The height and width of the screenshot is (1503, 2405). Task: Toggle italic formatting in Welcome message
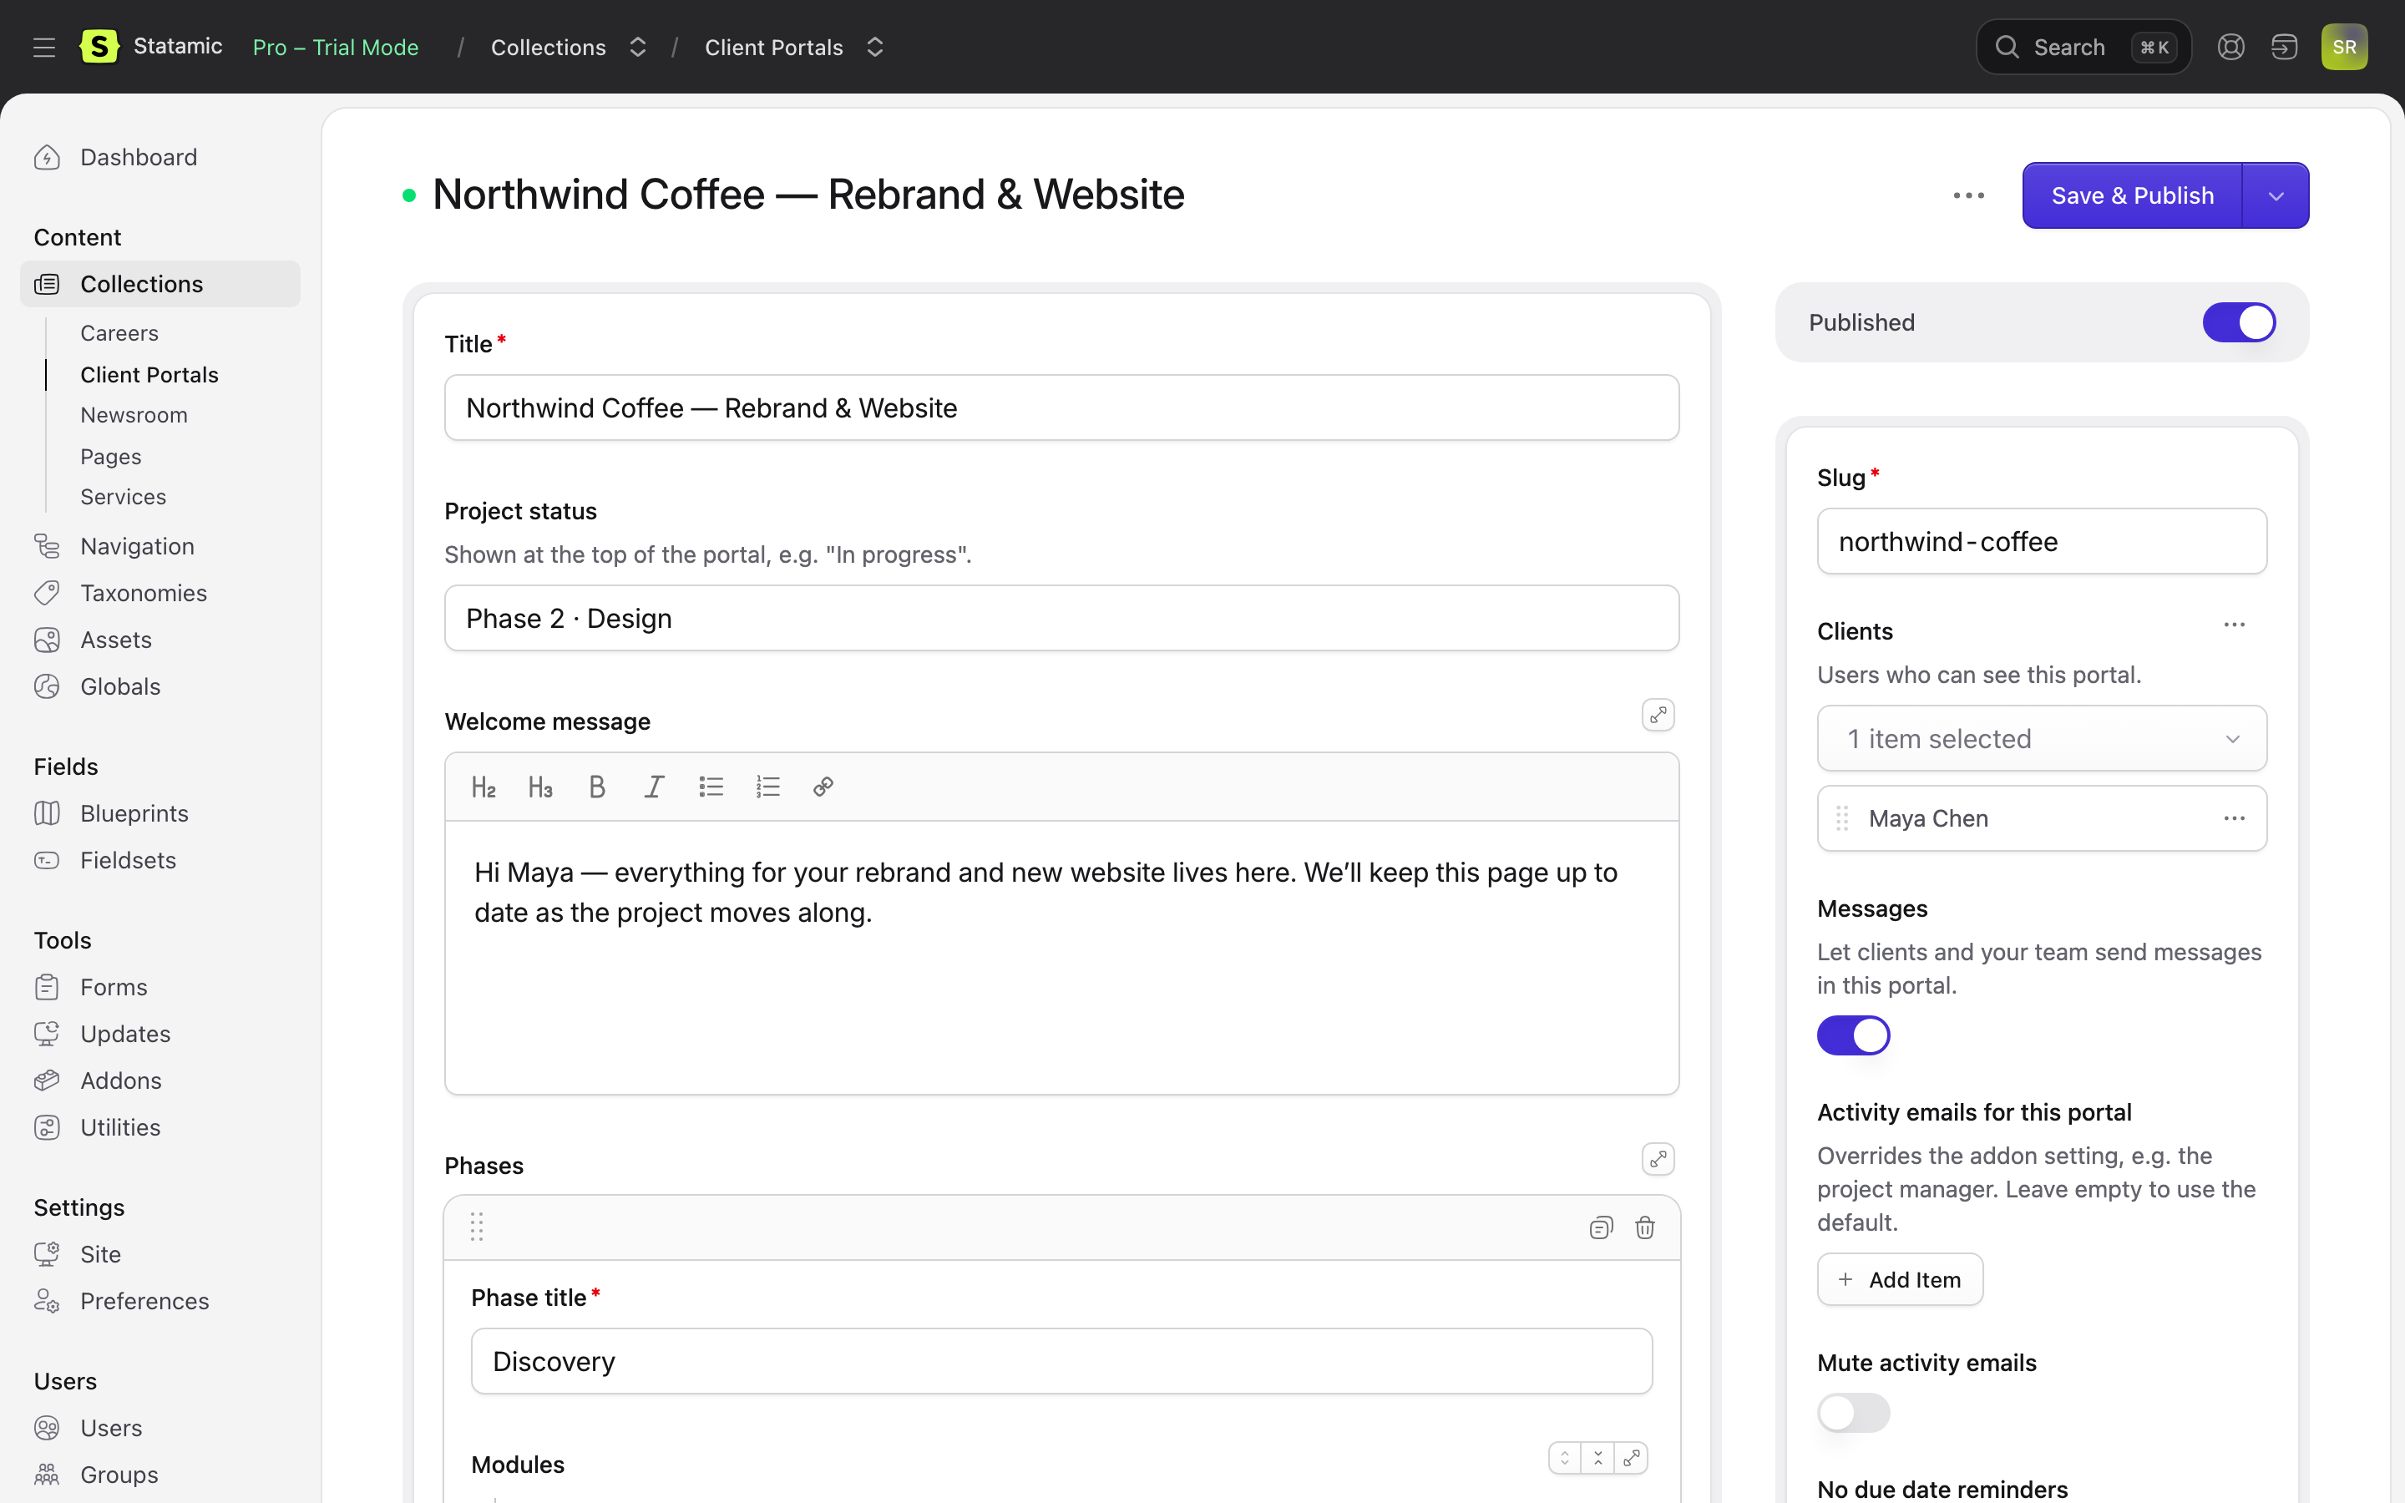(x=654, y=787)
